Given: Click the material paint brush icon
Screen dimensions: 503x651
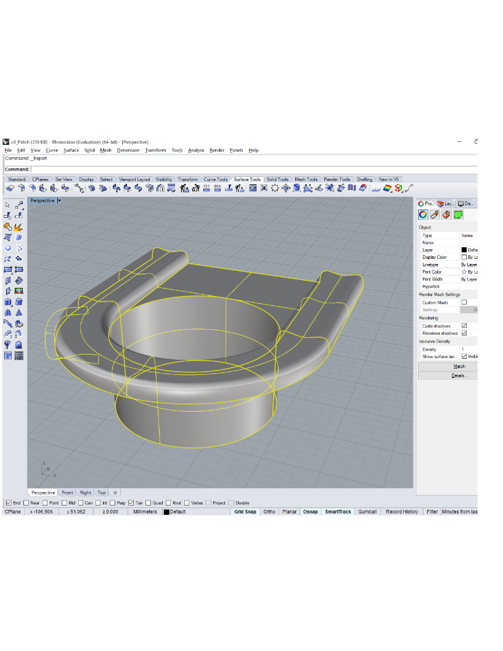Looking at the screenshot, I should pyautogui.click(x=435, y=215).
